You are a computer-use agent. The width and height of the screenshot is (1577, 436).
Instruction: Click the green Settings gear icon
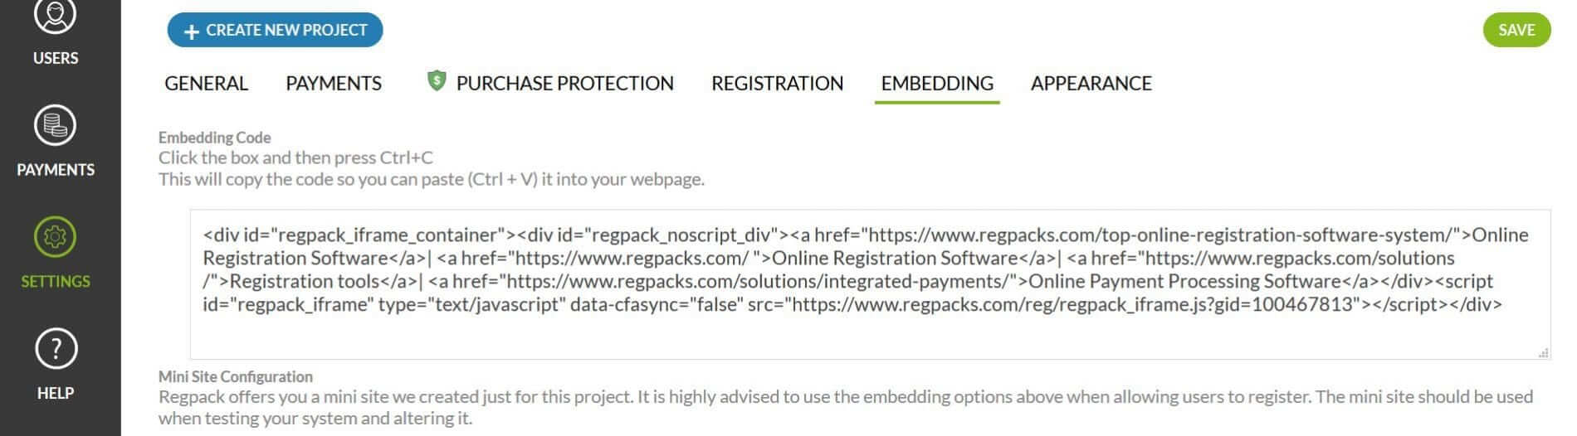pyautogui.click(x=56, y=237)
